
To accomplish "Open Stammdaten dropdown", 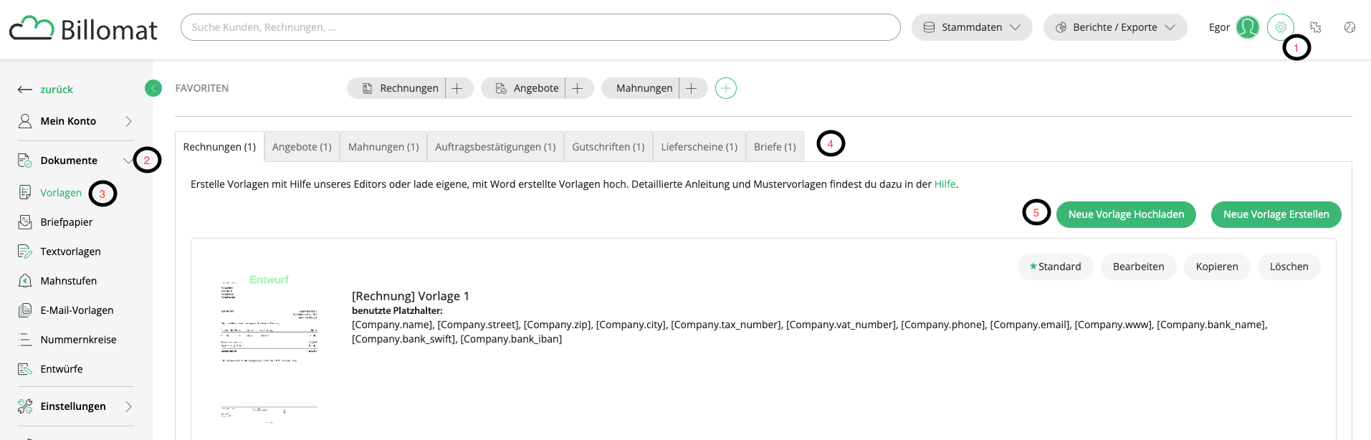I will pyautogui.click(x=972, y=27).
